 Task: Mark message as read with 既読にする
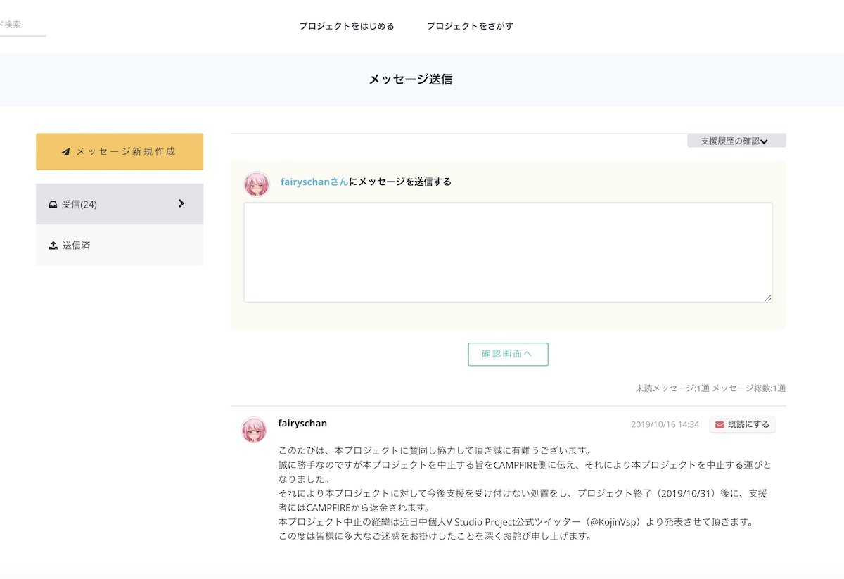pyautogui.click(x=743, y=424)
